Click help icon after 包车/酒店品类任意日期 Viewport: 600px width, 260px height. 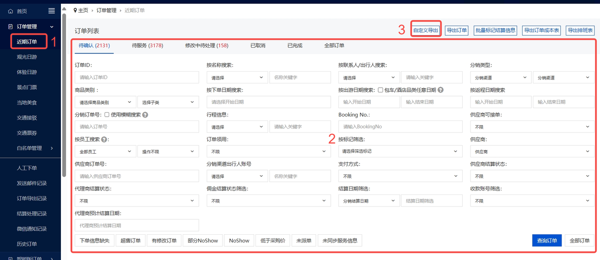[x=441, y=90]
